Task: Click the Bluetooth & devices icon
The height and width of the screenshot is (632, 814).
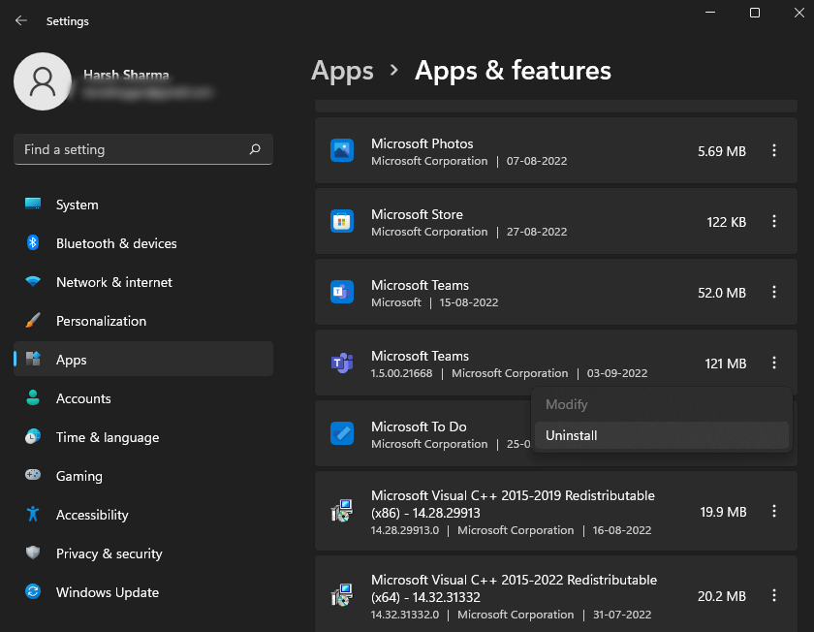Action: pyautogui.click(x=33, y=243)
